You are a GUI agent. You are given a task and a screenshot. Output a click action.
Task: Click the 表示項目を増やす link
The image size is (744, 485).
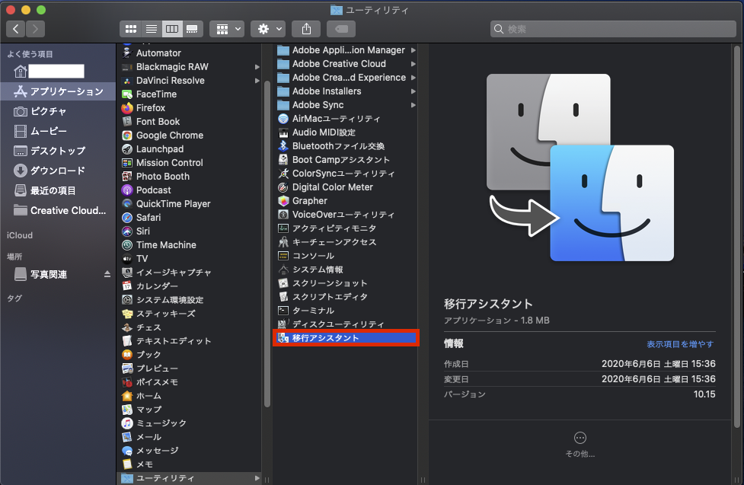tap(680, 344)
